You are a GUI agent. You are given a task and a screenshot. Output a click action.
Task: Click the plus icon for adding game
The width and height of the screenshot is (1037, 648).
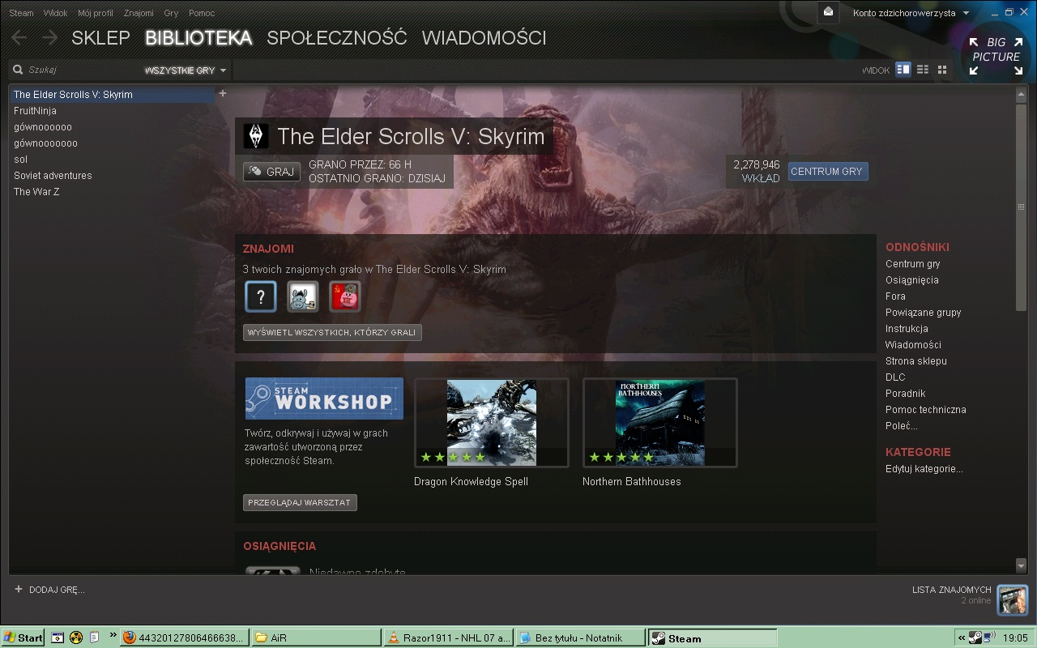19,589
